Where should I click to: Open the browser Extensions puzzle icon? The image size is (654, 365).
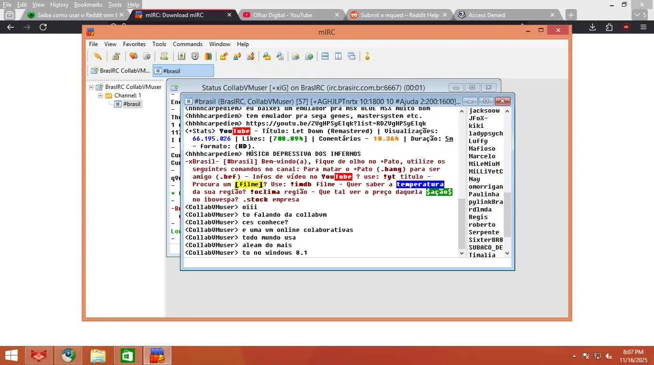point(609,27)
